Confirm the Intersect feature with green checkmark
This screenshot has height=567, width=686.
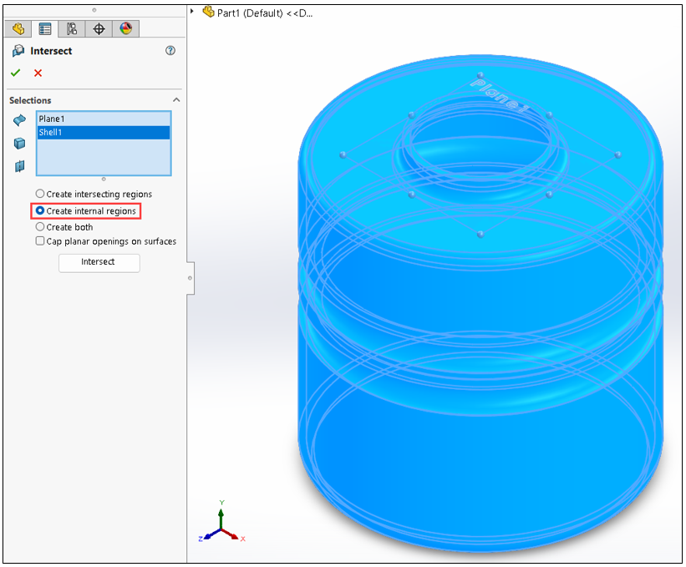point(15,73)
